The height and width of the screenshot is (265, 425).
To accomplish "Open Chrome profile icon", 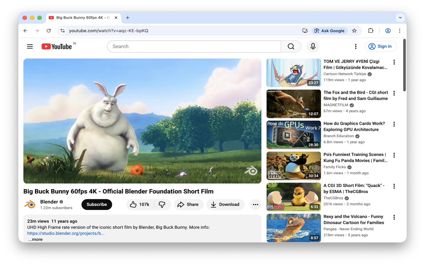I will [388, 30].
